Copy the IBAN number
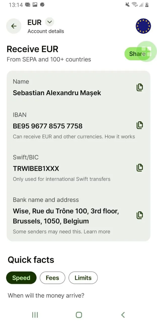Screen dimensions: 157x324 tap(140, 125)
